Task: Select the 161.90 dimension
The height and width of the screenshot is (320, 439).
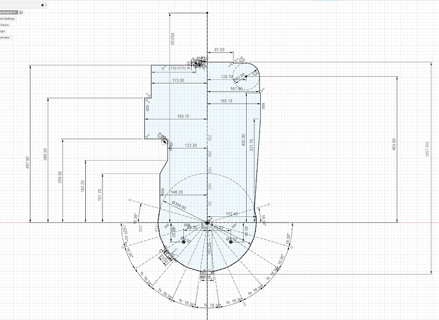Action: [x=236, y=88]
